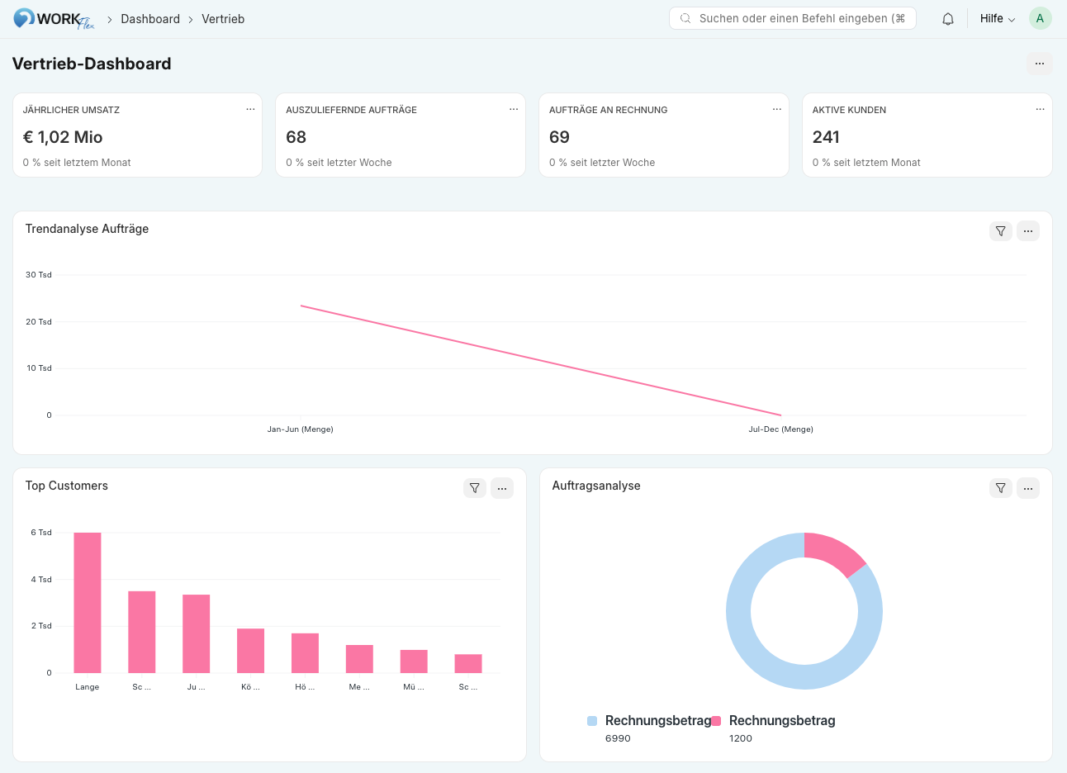The height and width of the screenshot is (773, 1067).
Task: Click the Aufträge an Rechnung value 69
Action: click(x=559, y=137)
